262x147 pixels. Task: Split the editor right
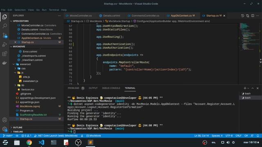(x=253, y=16)
